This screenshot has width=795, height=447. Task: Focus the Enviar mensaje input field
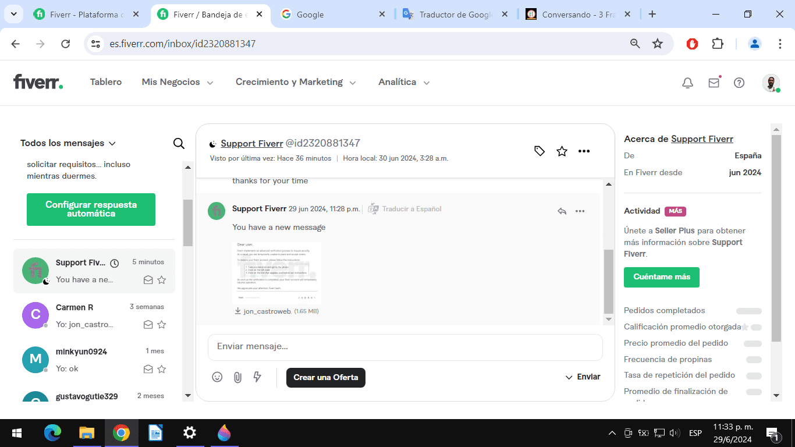pyautogui.click(x=405, y=347)
